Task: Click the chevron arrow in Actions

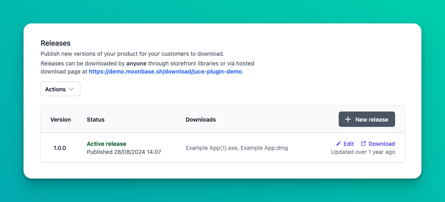Action: click(72, 89)
